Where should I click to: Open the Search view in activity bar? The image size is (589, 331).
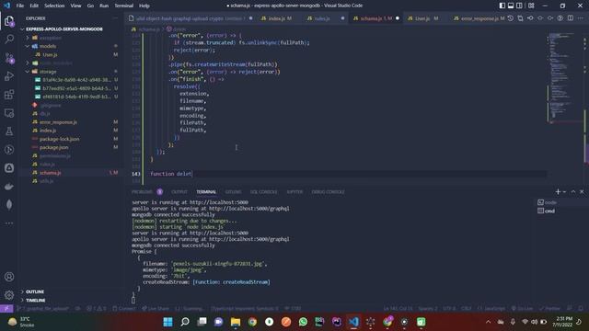pos(9,39)
